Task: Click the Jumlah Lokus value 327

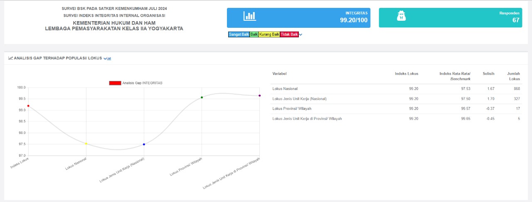Action: click(x=517, y=99)
